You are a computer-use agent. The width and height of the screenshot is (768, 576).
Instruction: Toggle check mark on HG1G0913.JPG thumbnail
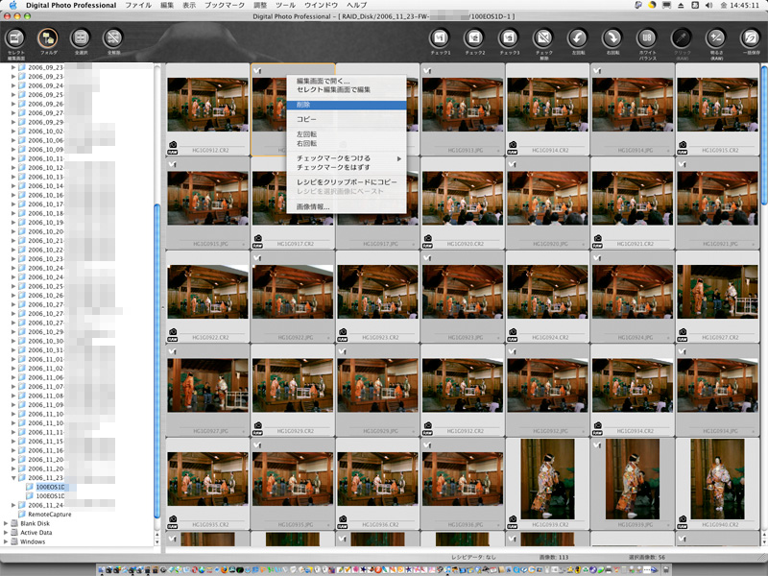point(427,70)
